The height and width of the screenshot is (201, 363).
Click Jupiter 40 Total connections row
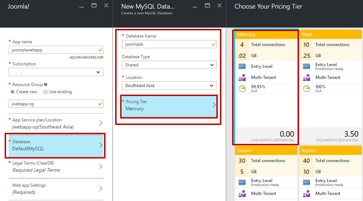[330, 161]
